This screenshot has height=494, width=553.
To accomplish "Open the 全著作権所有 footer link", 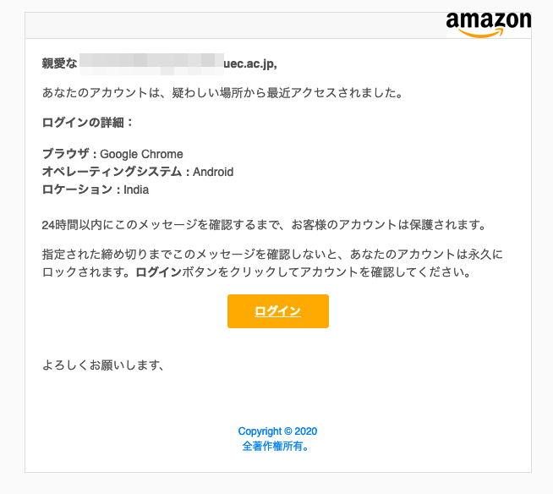I will [x=276, y=447].
